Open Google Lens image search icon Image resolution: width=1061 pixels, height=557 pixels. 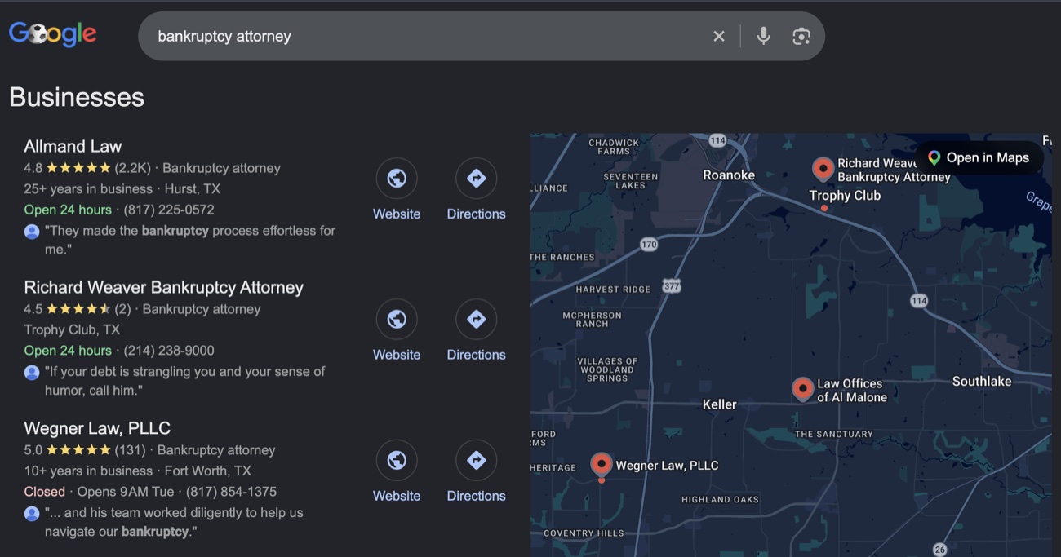click(x=801, y=36)
